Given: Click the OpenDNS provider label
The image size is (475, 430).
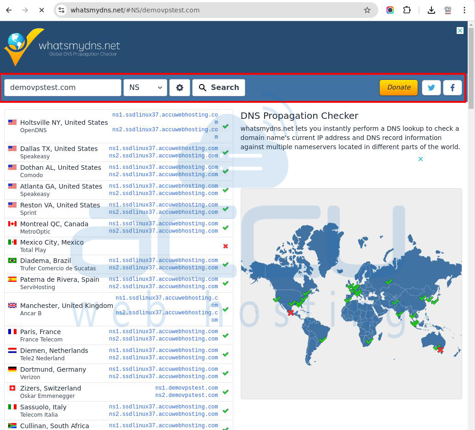Looking at the screenshot, I should point(33,130).
